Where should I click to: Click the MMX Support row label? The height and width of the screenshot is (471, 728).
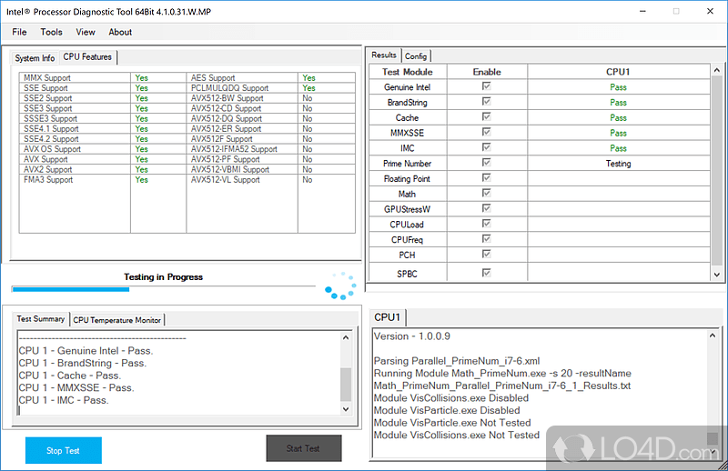tap(47, 78)
